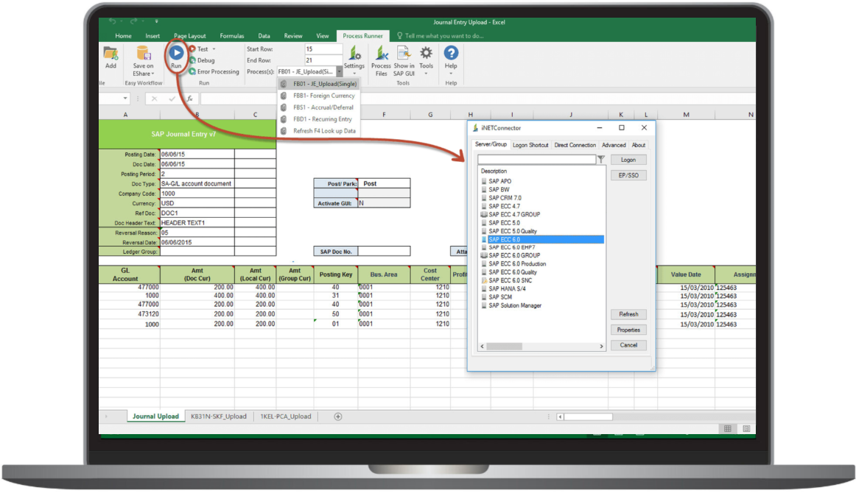
Task: Click the Start Row input field
Action: tap(323, 49)
